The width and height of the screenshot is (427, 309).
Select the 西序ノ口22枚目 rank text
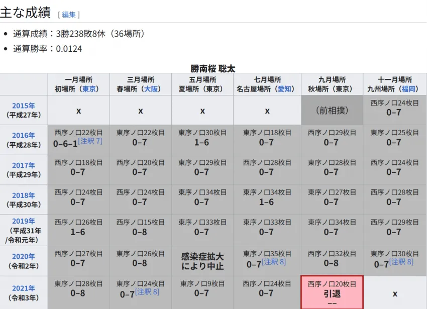78,133
